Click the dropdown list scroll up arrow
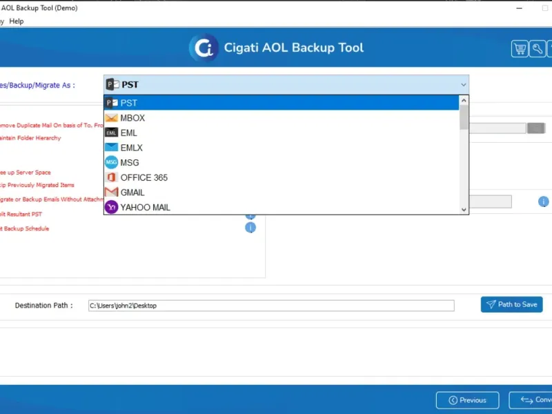Screen dimensions: 552x414 [464, 100]
